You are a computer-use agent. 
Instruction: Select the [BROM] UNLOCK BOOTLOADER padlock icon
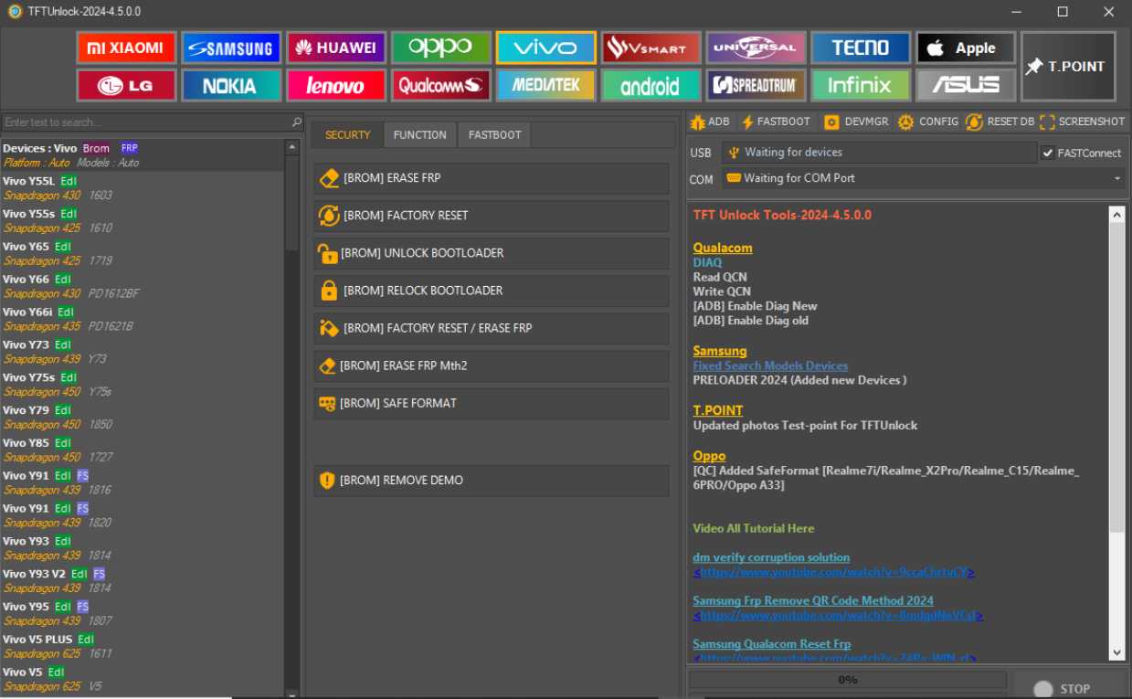click(329, 253)
